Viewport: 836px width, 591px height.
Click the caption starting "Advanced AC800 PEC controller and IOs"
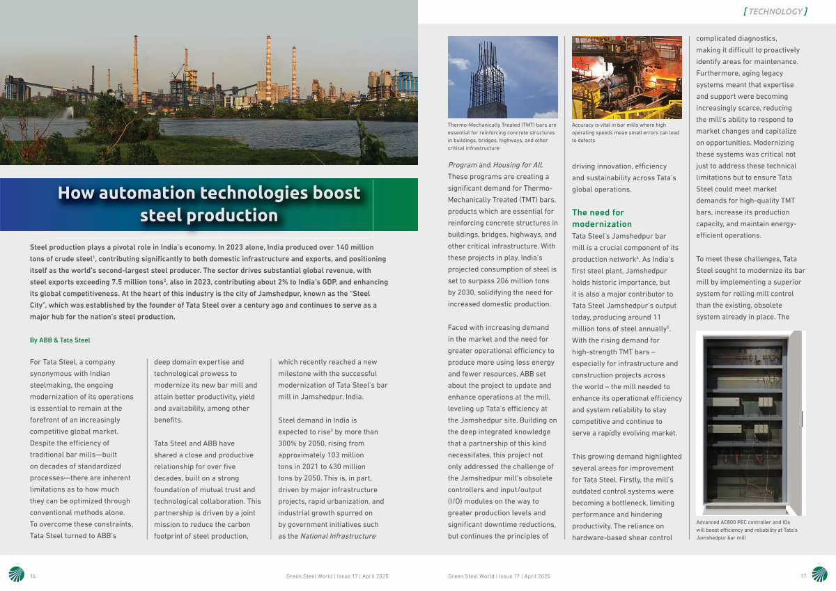747,530
